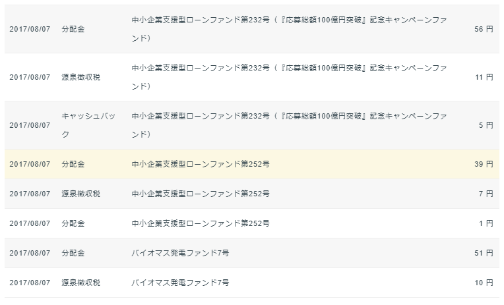504x305 pixels.
Task: Click the 11 円 源泉徴収税 amount
Action: (484, 77)
